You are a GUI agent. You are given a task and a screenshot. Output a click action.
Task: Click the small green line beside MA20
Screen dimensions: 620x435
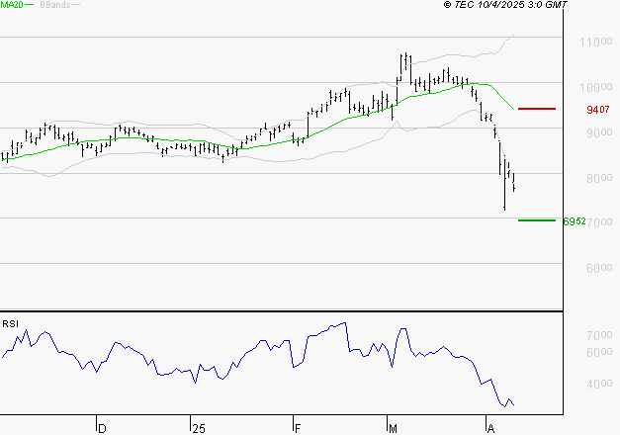click(x=30, y=6)
